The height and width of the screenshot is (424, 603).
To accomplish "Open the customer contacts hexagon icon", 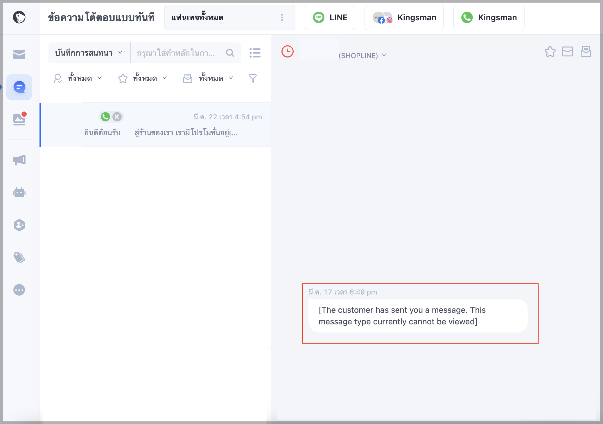I will tap(19, 225).
